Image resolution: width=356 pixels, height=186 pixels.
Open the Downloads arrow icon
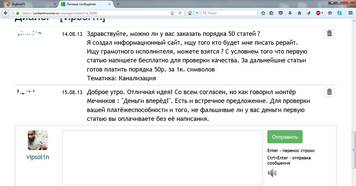(290, 13)
